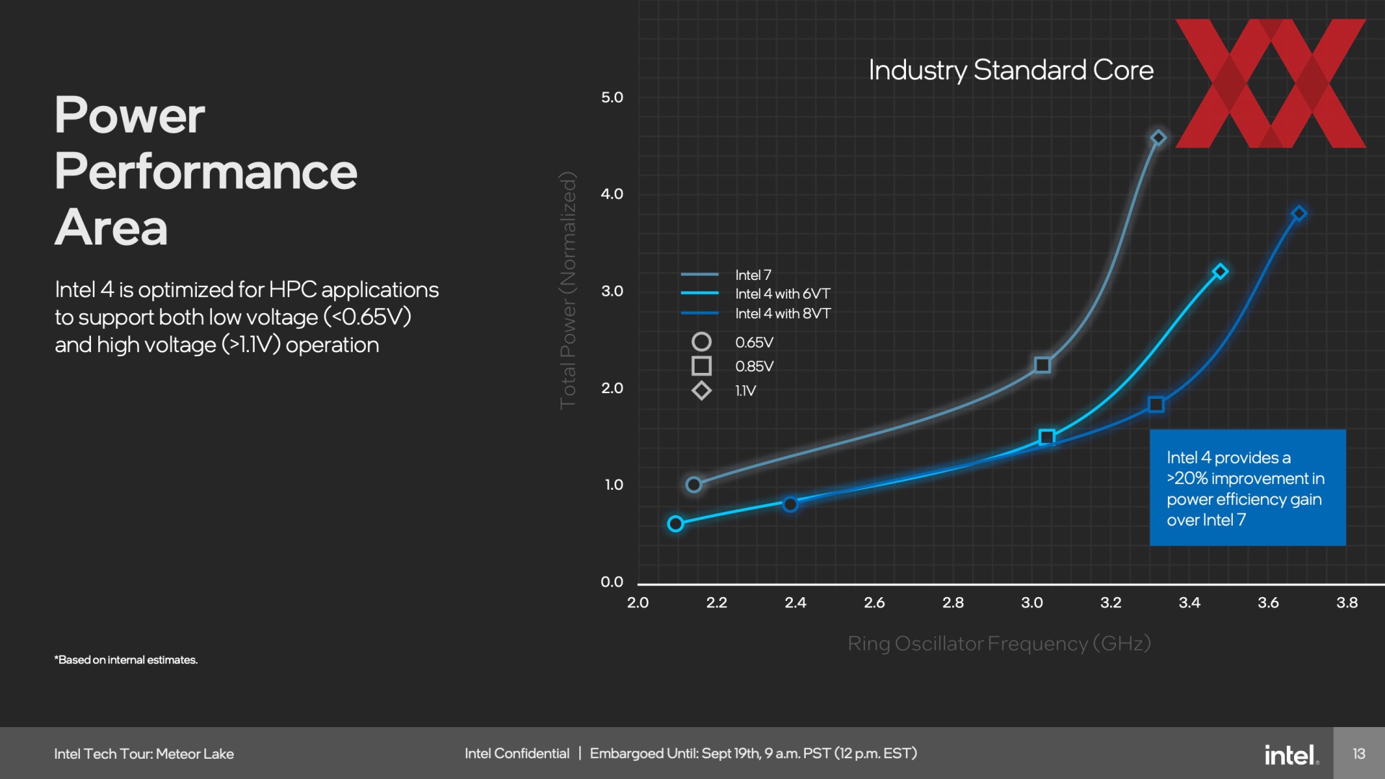Click the 3.0 y-axis tick label
The width and height of the screenshot is (1385, 779).
tap(612, 291)
